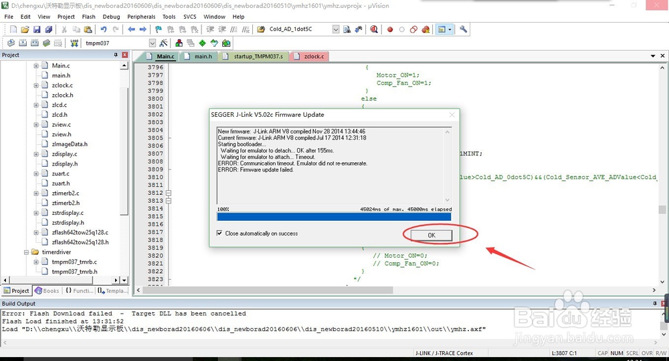This screenshot has height=361, width=669.
Task: Click the LOAD download to flash icon
Action: (74, 43)
